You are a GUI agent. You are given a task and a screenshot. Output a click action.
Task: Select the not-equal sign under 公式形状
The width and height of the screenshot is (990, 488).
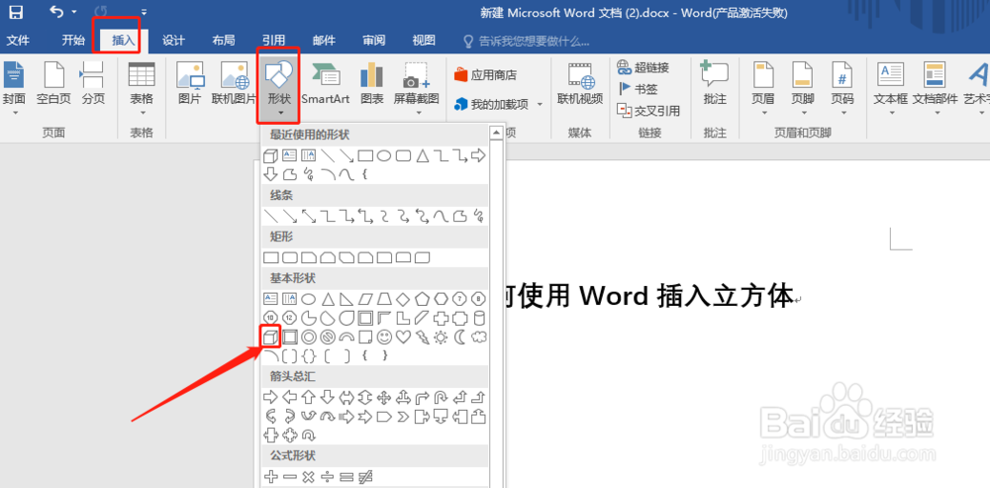[365, 477]
